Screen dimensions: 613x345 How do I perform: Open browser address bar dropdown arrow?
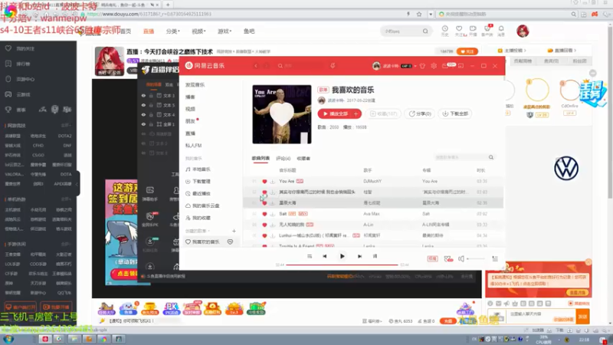[x=431, y=14]
